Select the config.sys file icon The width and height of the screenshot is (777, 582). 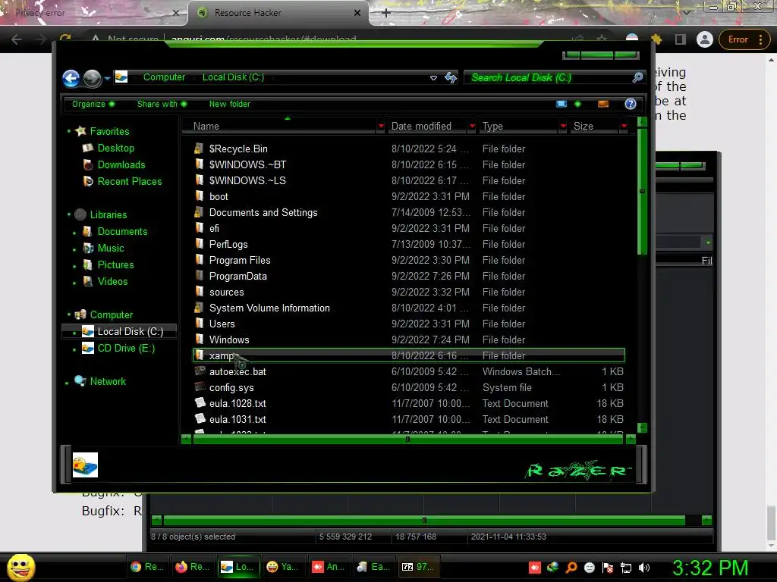click(x=200, y=387)
